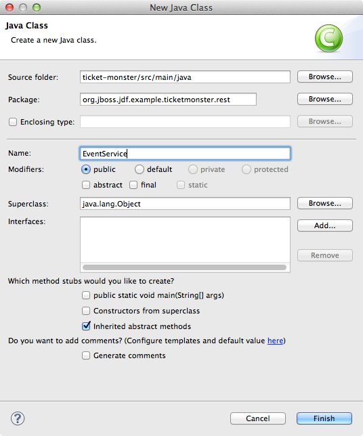Click the Finish button
Image resolution: width=363 pixels, height=436 pixels.
click(x=324, y=418)
